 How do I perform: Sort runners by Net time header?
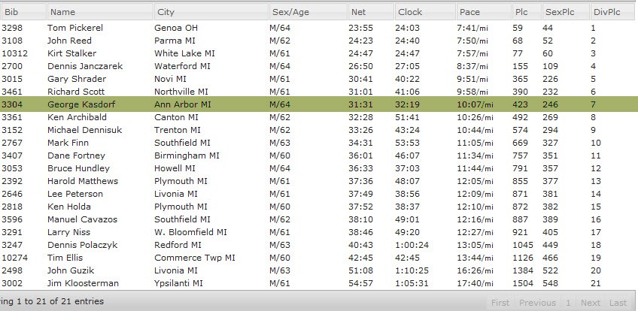pyautogui.click(x=370, y=12)
